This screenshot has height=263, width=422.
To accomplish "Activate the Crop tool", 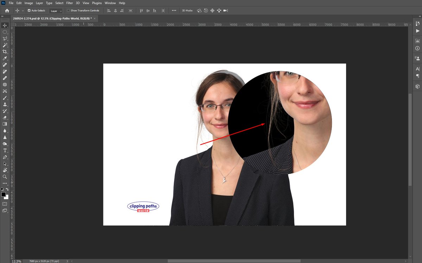I will click(5, 52).
